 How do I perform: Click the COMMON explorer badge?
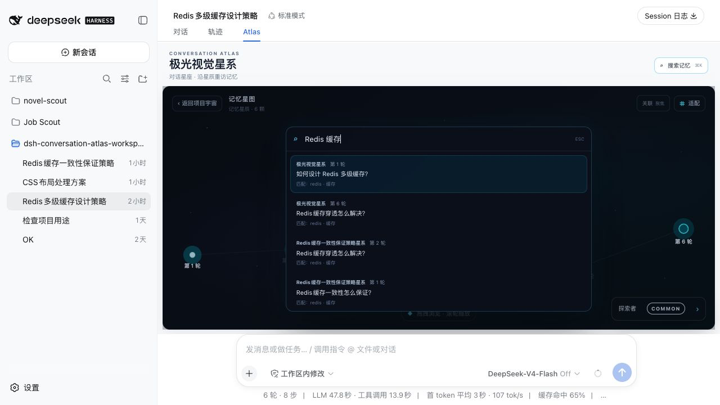pyautogui.click(x=665, y=309)
